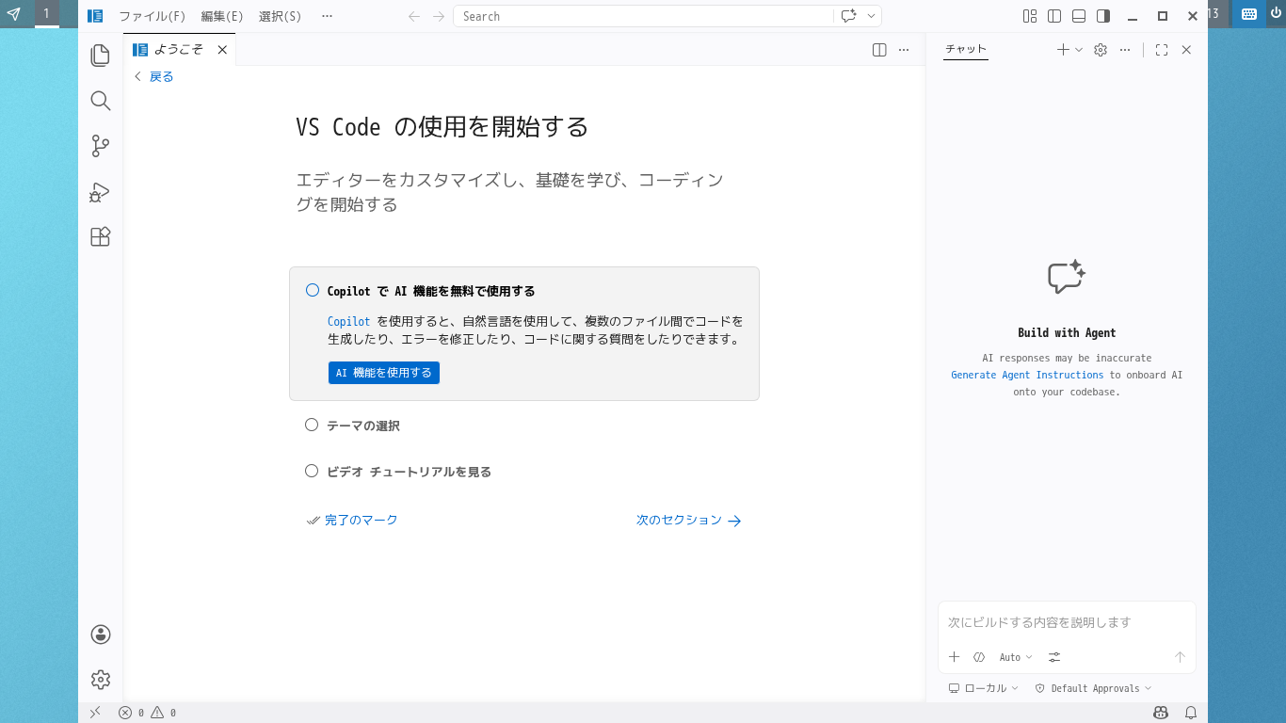Screen dimensions: 1286x723
Task: Select the テーマの選択 step circle
Action: click(x=312, y=426)
